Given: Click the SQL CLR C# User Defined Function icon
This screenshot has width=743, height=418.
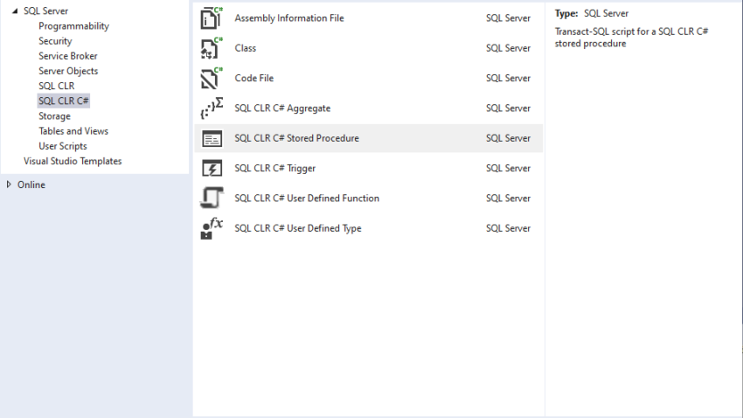Looking at the screenshot, I should pos(212,199).
